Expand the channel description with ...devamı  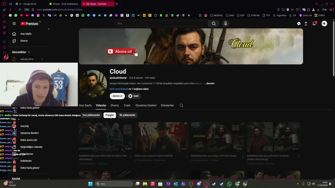209,83
